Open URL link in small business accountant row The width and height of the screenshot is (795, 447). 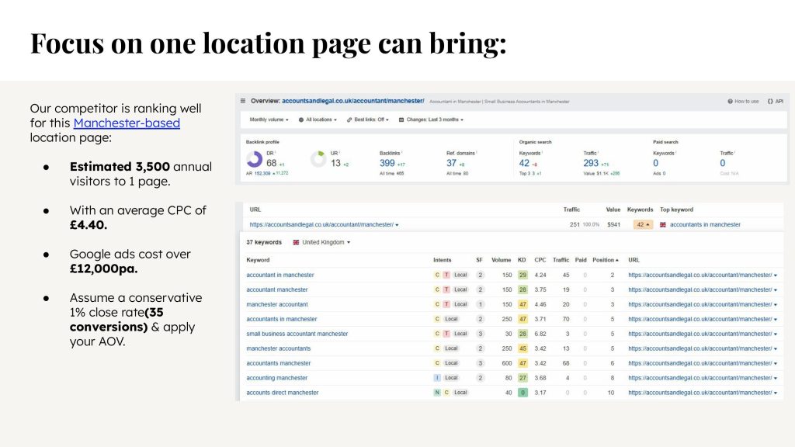tap(700, 334)
